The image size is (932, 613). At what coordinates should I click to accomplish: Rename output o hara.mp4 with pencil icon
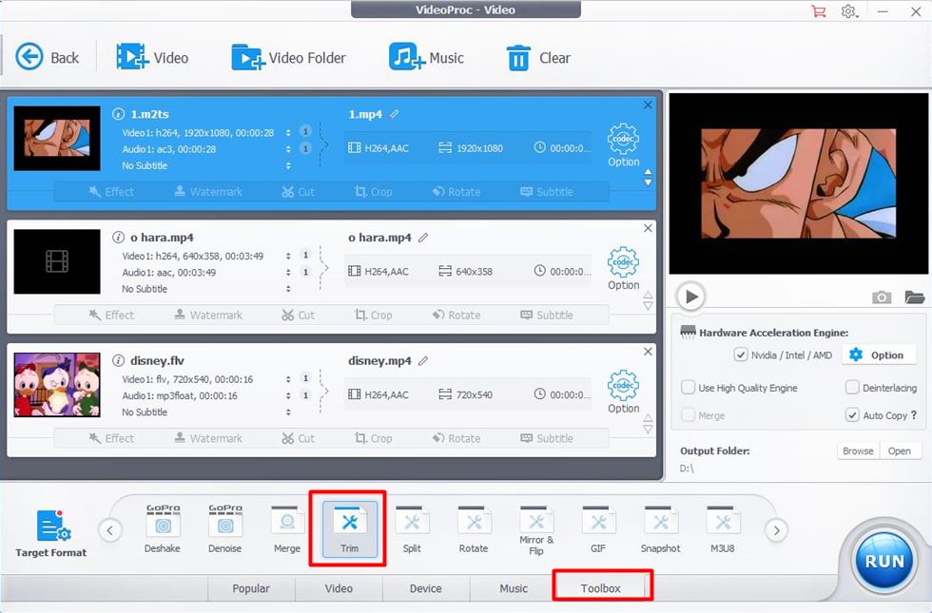[x=423, y=238]
